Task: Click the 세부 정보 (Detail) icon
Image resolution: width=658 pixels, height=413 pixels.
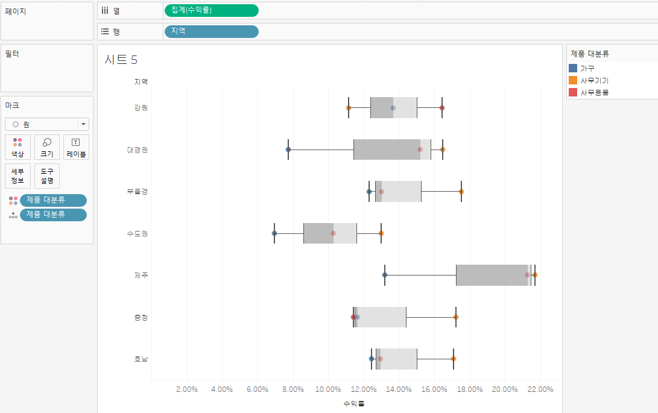Action: click(17, 174)
